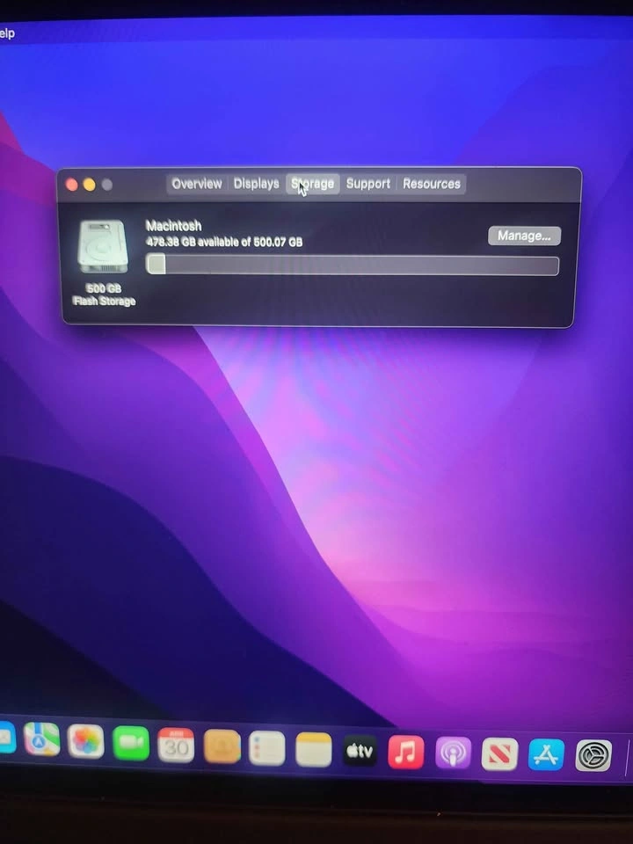Open the Support tab
The width and height of the screenshot is (633, 844).
tap(368, 184)
